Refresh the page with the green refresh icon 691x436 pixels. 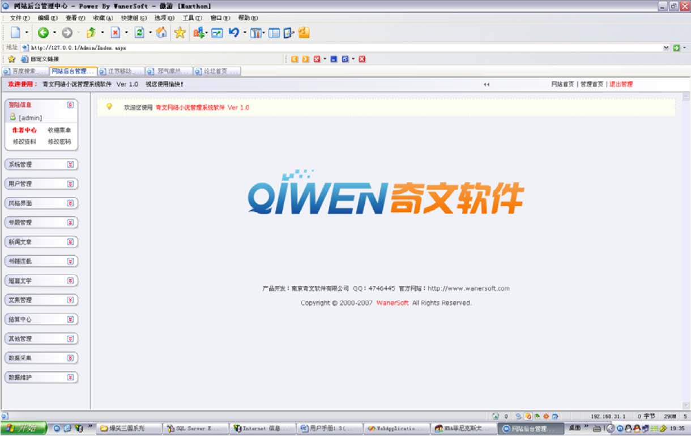tap(139, 33)
